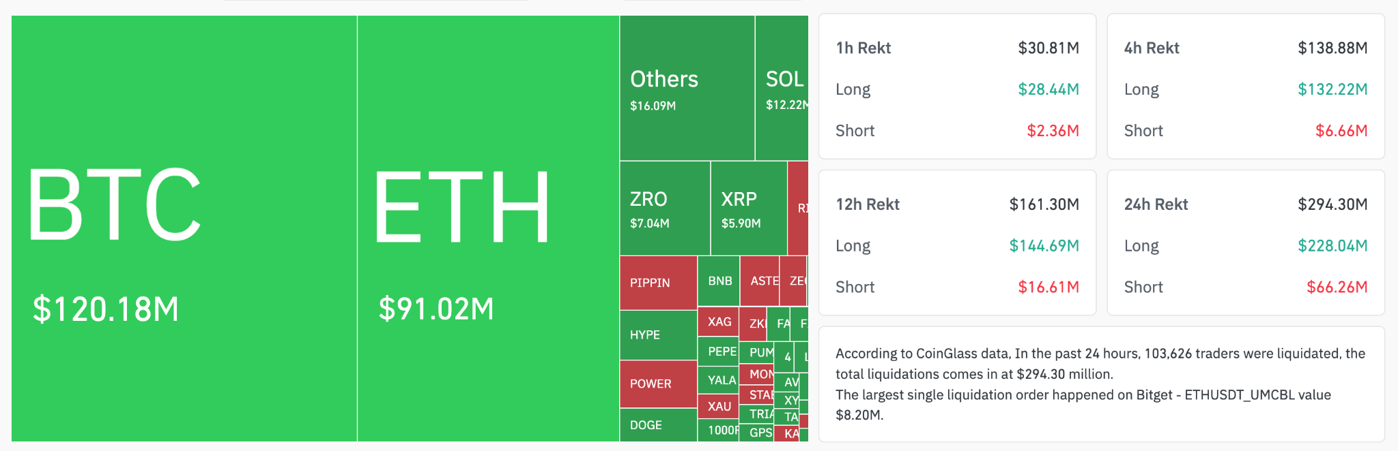The image size is (1398, 451).
Task: Click the BTC liquidation tile
Action: coord(184,228)
